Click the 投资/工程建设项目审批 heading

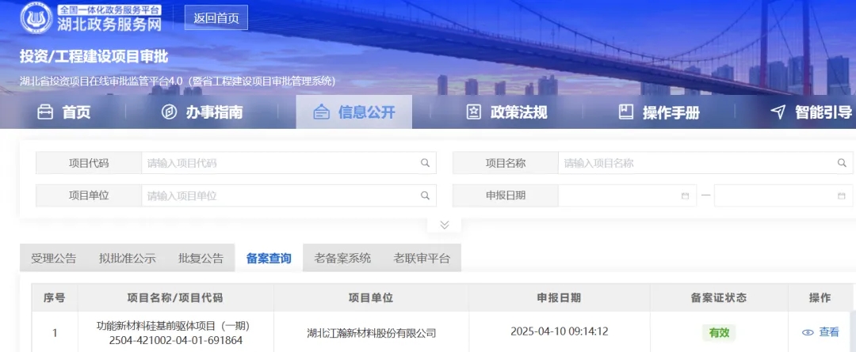tap(94, 56)
